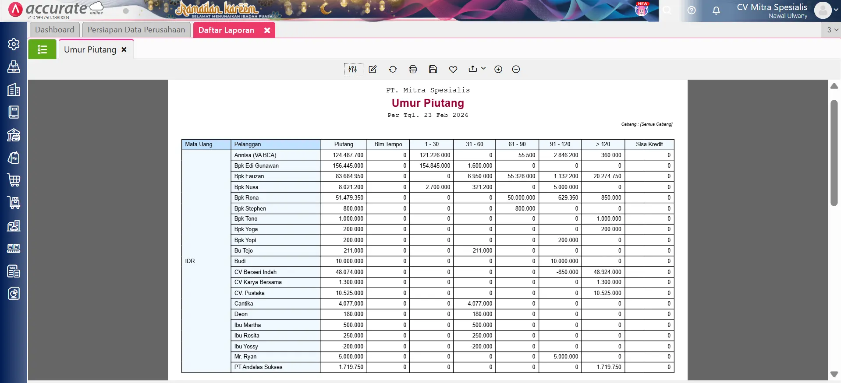Screen dimensions: 841x383
Task: Print the report using printer icon
Action: coord(412,69)
